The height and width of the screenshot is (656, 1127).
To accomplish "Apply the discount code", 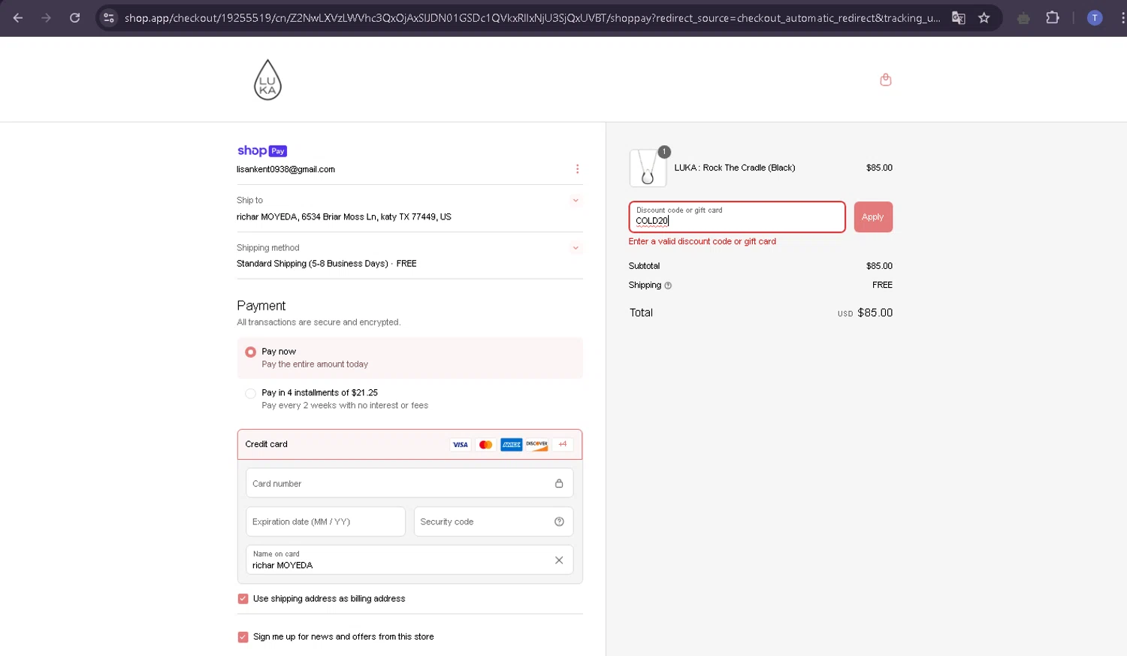I will click(x=873, y=217).
